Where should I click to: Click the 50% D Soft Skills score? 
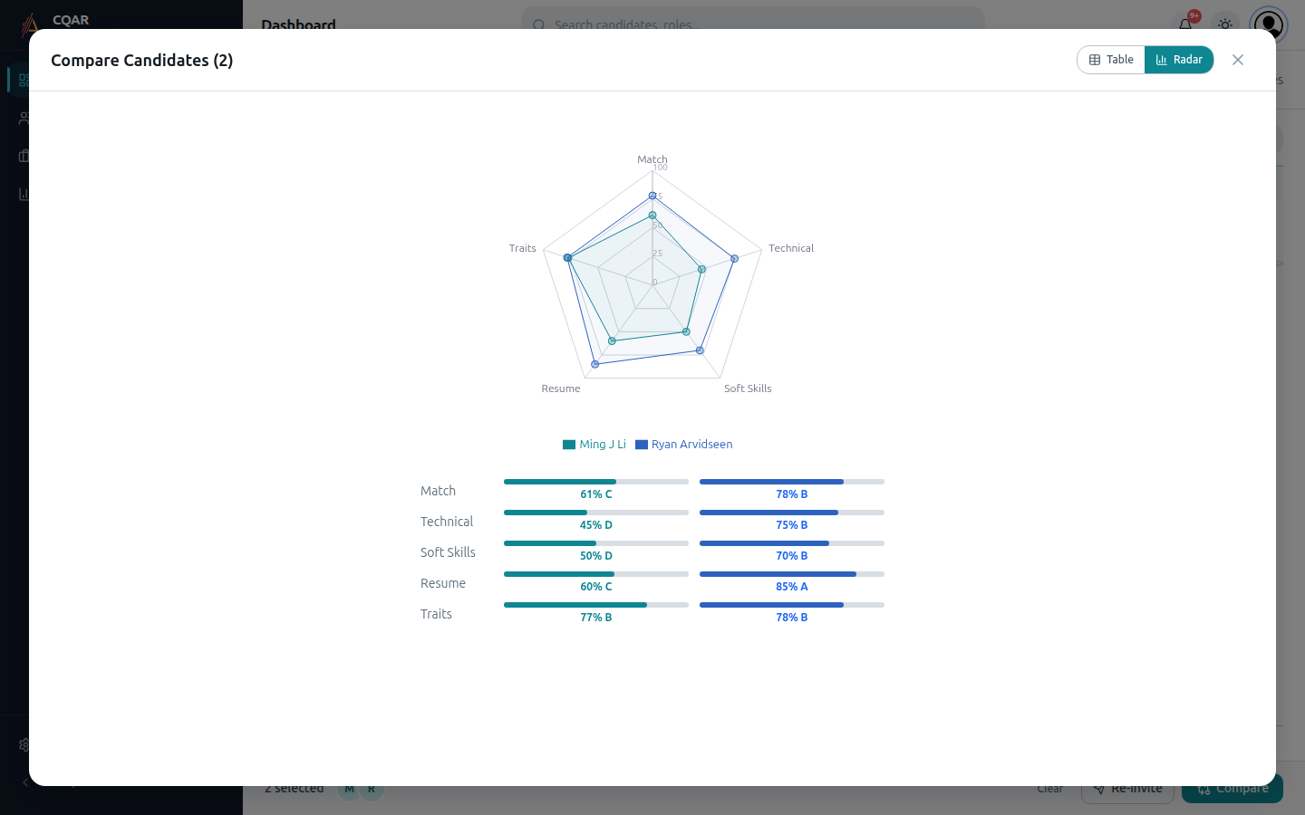(596, 556)
